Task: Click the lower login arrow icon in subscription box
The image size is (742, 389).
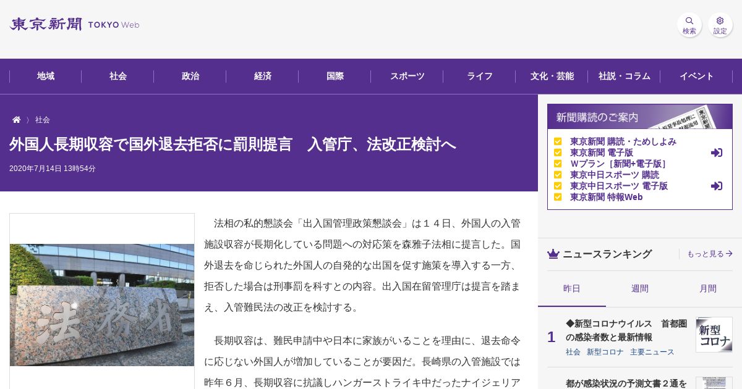Action: pyautogui.click(x=717, y=186)
